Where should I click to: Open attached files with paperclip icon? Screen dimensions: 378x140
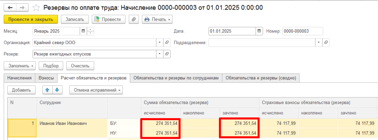(x=134, y=20)
